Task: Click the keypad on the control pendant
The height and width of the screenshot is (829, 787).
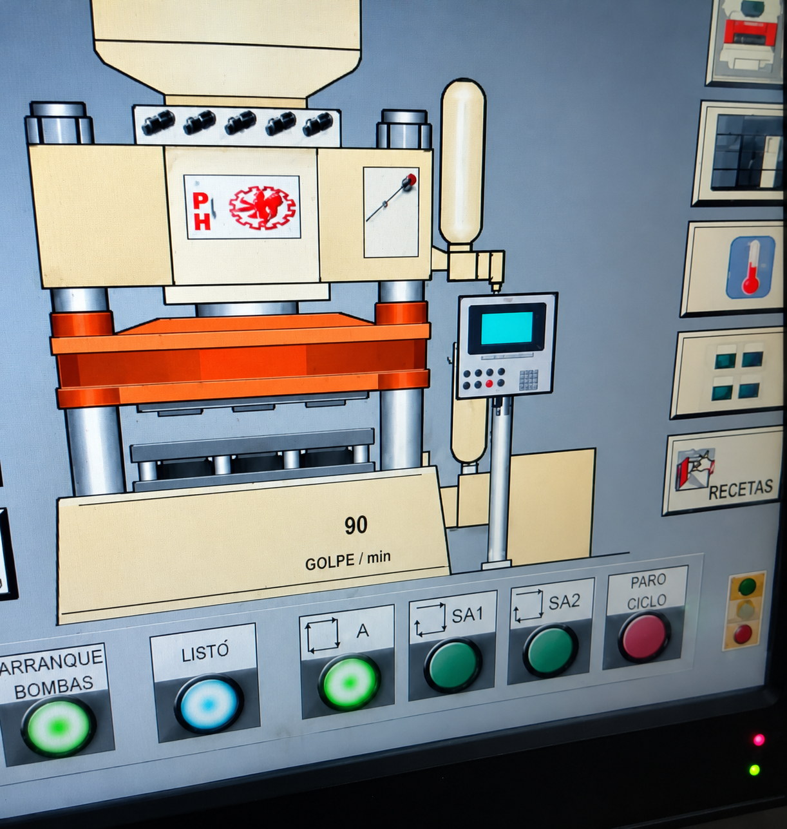Action: coord(528,380)
